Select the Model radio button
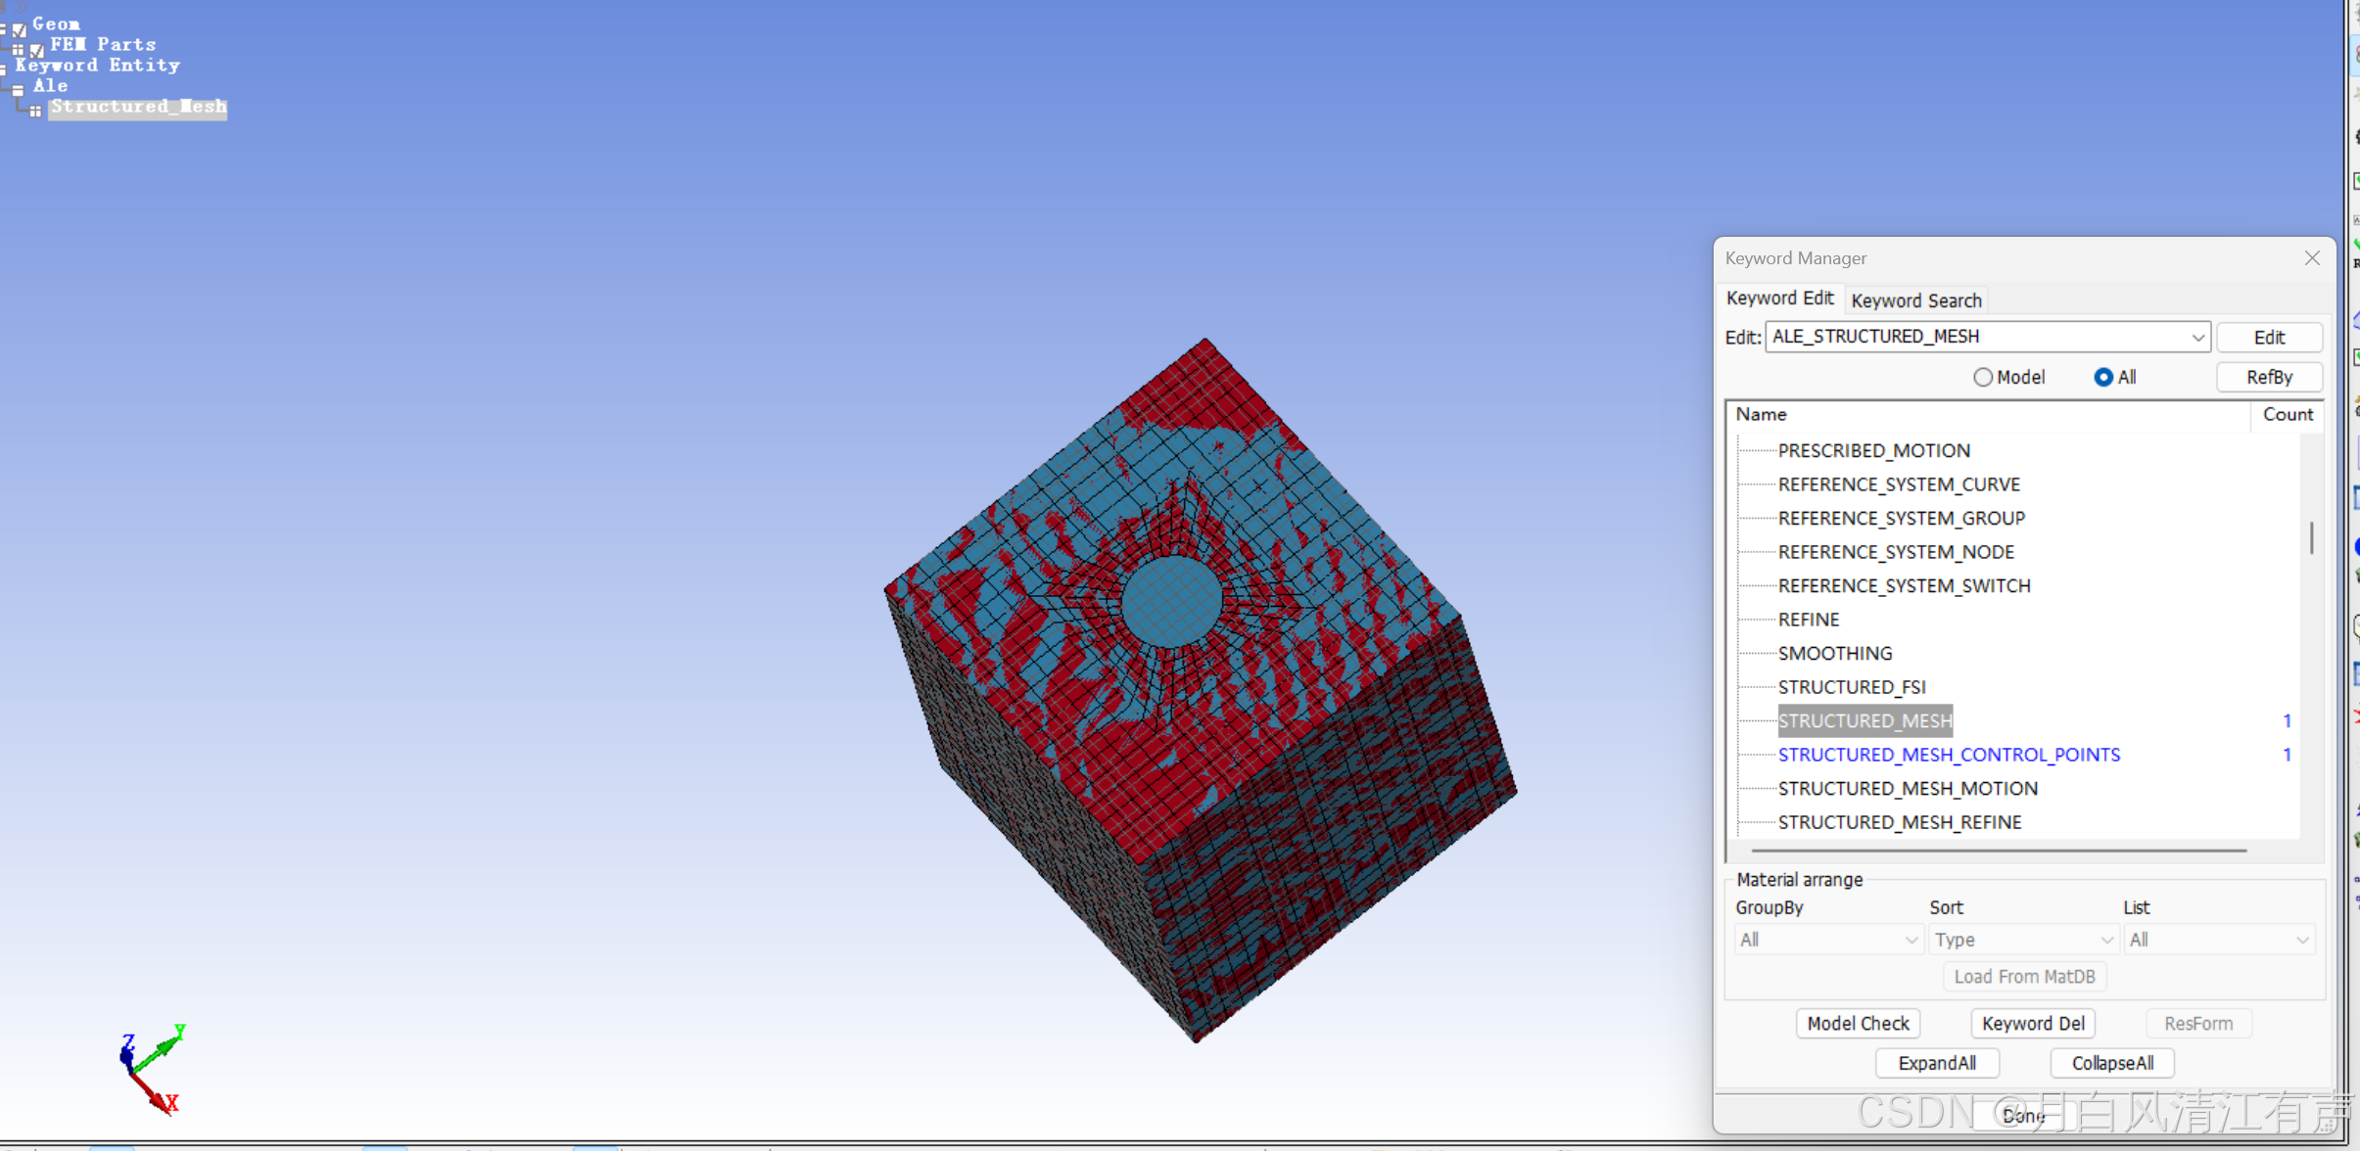The height and width of the screenshot is (1151, 2360). (1983, 377)
